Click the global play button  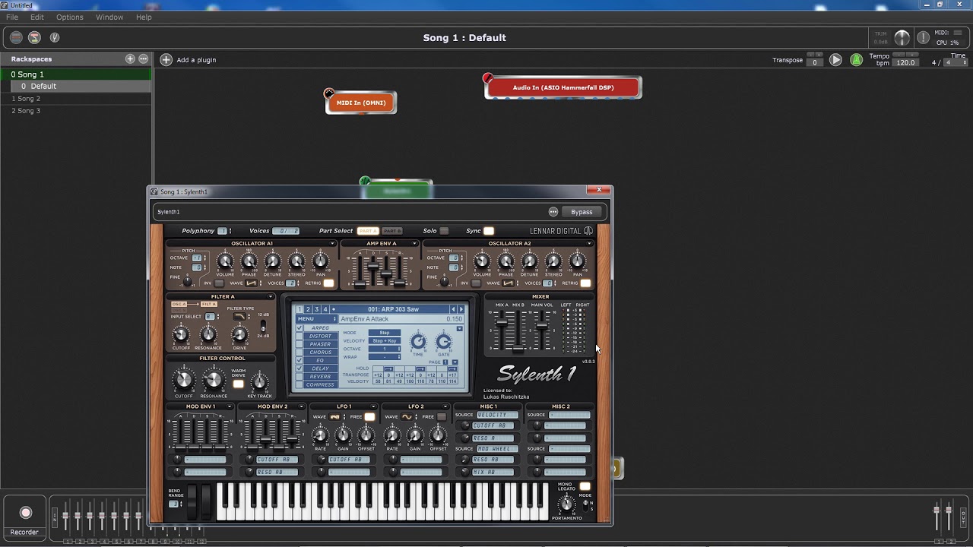pyautogui.click(x=835, y=60)
